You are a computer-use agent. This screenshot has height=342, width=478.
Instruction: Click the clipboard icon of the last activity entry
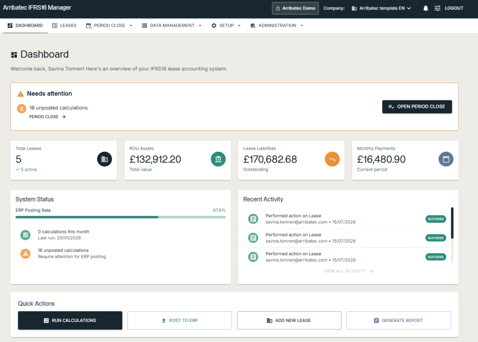[x=253, y=257]
